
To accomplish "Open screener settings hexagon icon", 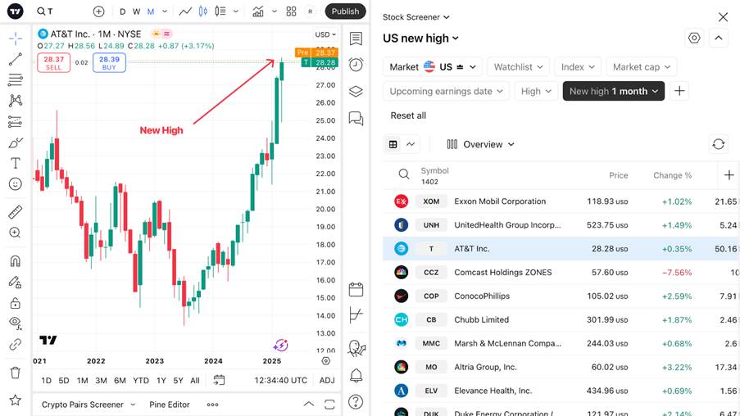I will point(694,38).
